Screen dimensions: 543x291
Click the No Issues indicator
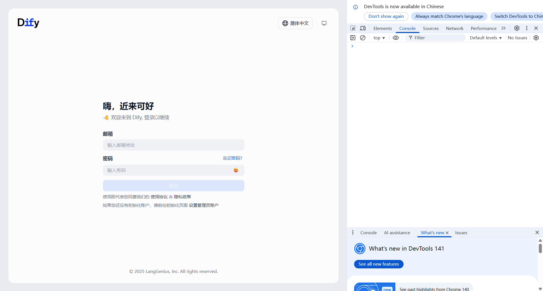pos(517,38)
